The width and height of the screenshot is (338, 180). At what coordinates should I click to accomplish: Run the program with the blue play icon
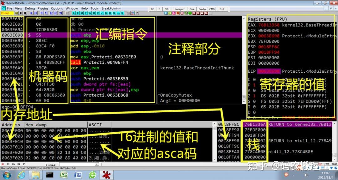pyautogui.click(x=31, y=13)
